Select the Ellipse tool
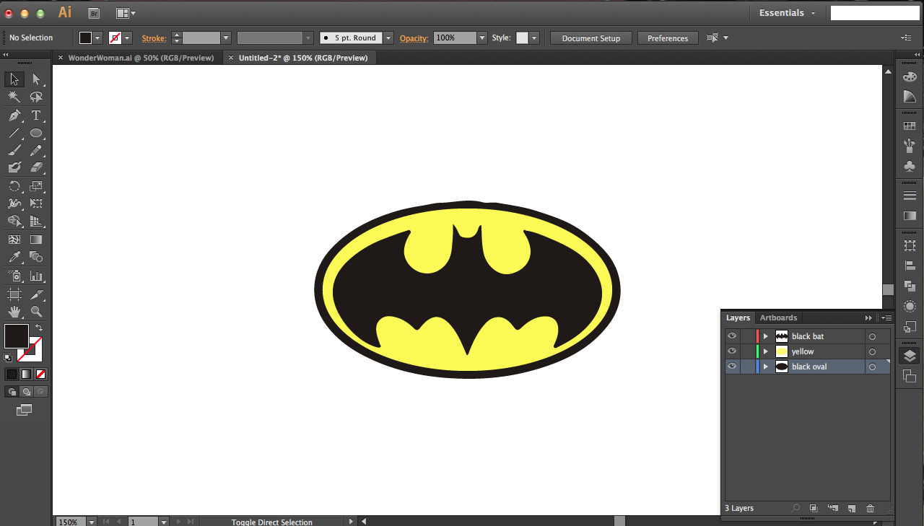This screenshot has height=526, width=924. (36, 133)
